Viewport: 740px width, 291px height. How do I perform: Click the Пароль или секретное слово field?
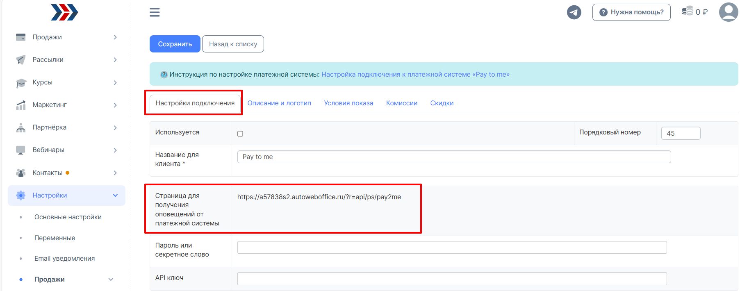[x=452, y=248]
